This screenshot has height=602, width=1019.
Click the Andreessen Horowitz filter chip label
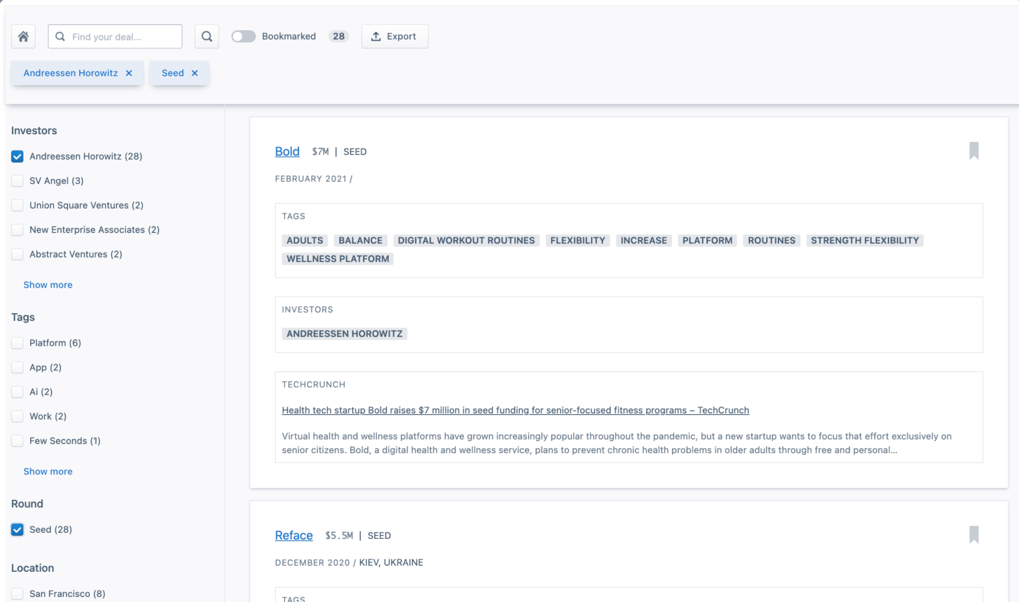coord(70,73)
